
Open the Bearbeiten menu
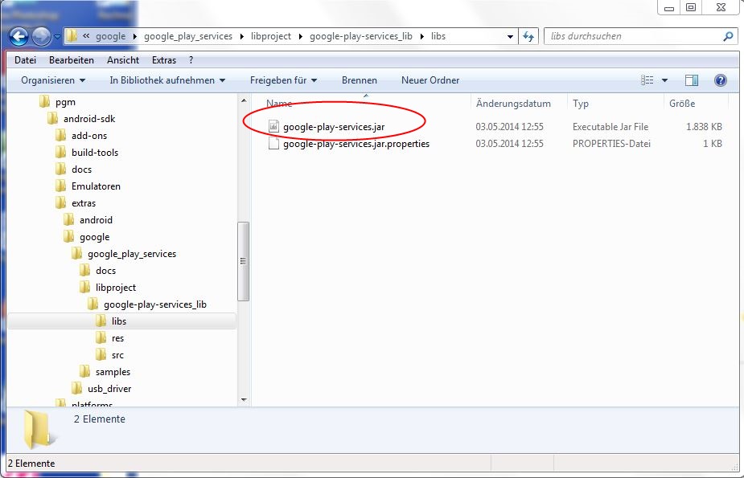click(x=71, y=60)
